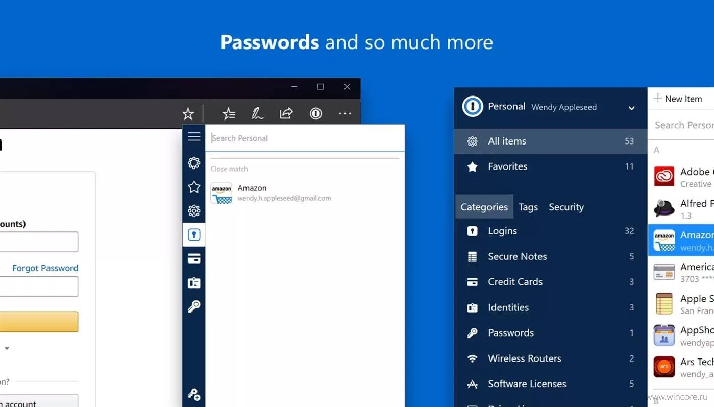Open the Share icon in Edge's toolbar
714x407 pixels.
(x=286, y=113)
